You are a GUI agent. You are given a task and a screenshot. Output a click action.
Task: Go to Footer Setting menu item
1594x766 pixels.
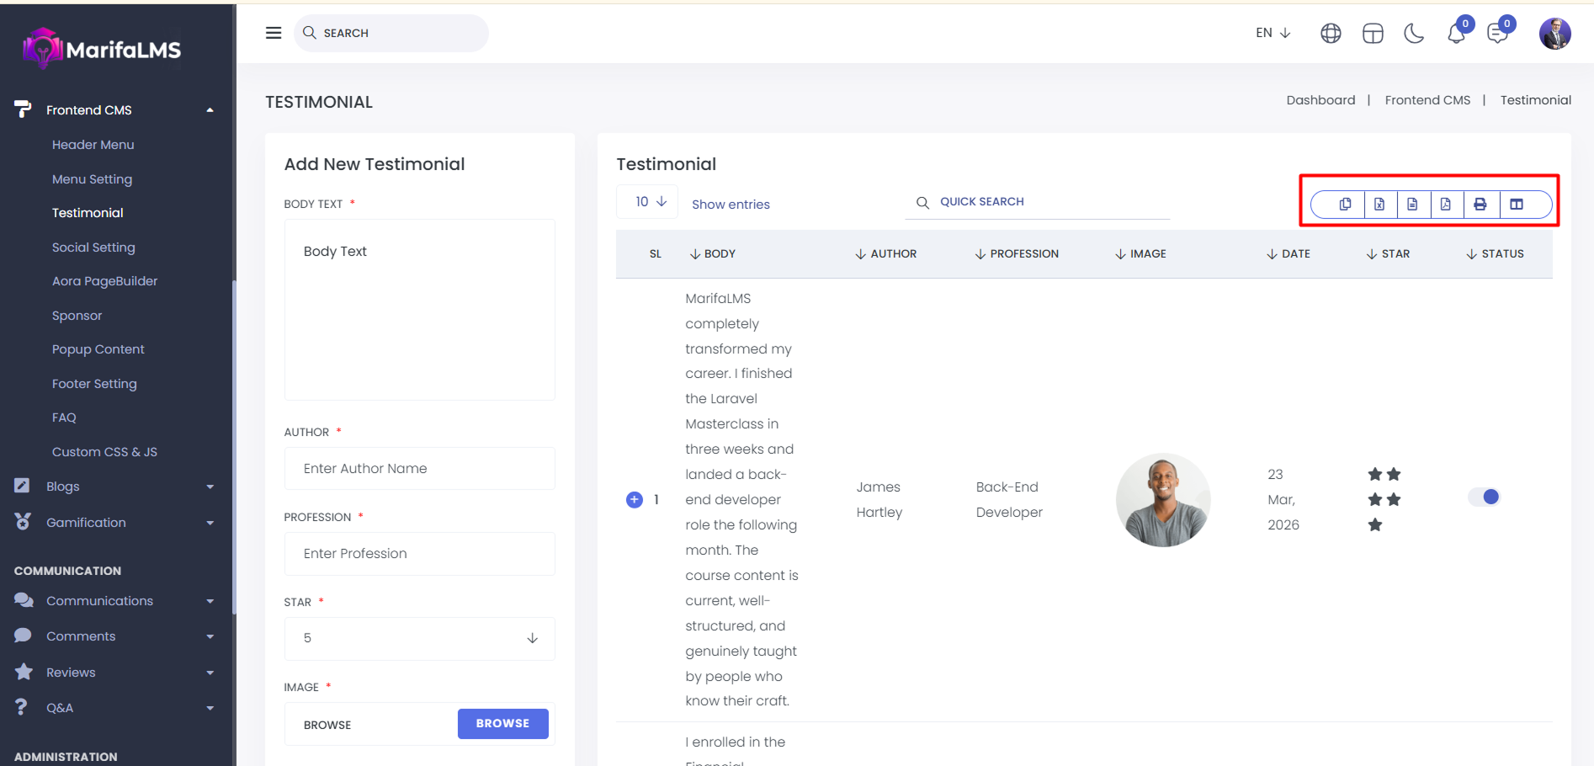click(94, 384)
